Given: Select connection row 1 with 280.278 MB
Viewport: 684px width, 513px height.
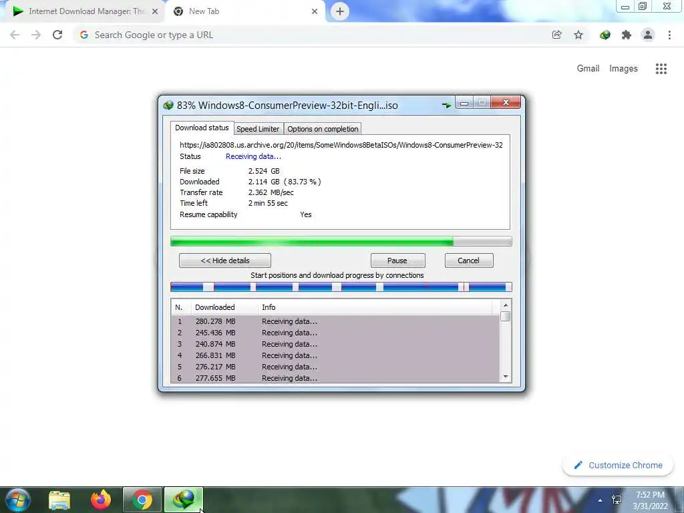Looking at the screenshot, I should click(335, 321).
